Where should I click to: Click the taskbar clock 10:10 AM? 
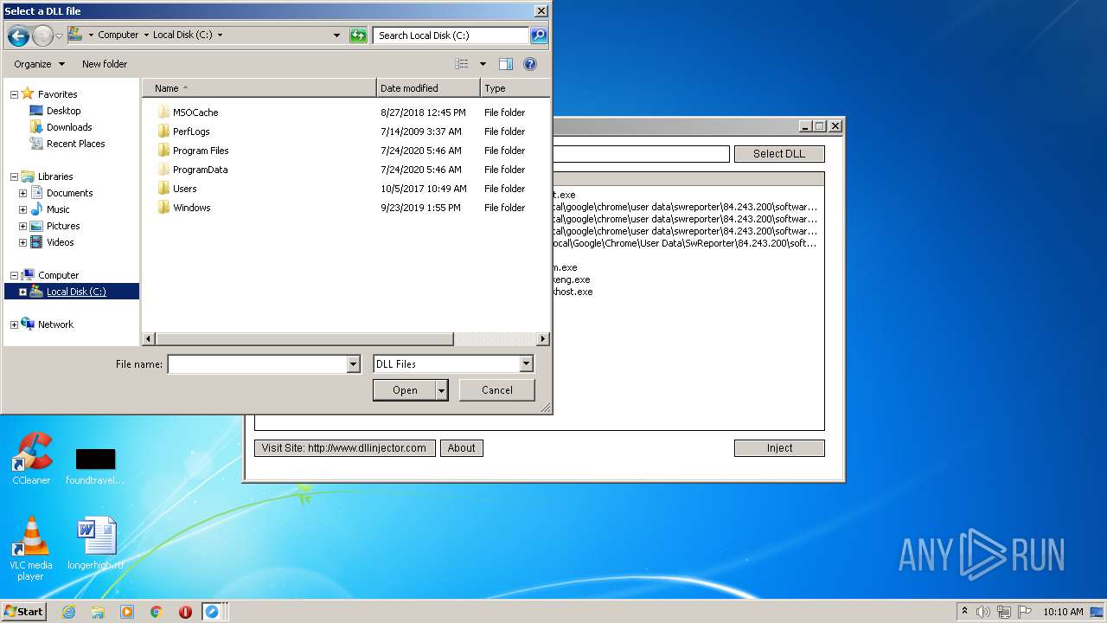1063,612
